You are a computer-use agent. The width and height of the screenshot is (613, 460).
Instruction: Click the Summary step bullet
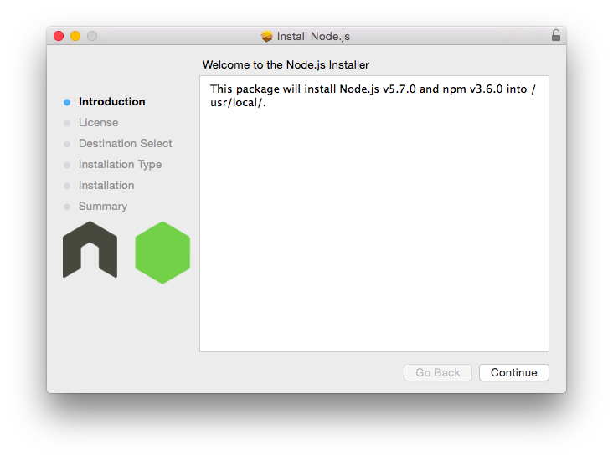pyautogui.click(x=67, y=207)
